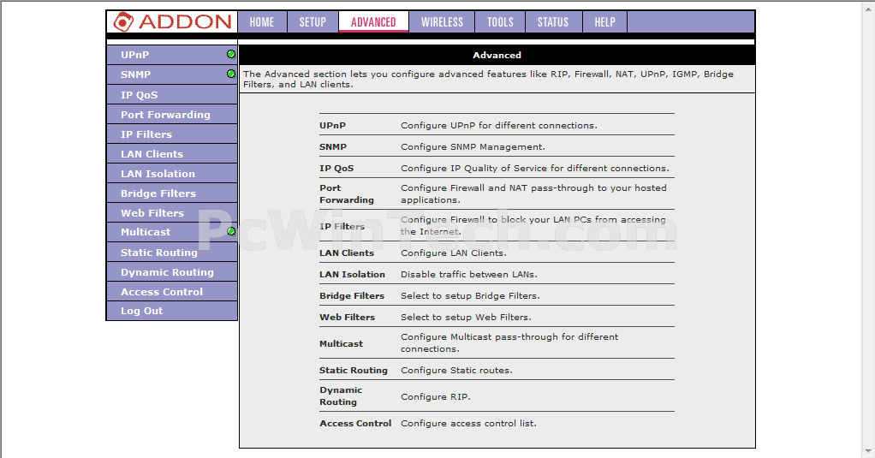Viewport: 875px width, 458px height.
Task: Open UPnP in the sidebar
Action: click(x=172, y=55)
